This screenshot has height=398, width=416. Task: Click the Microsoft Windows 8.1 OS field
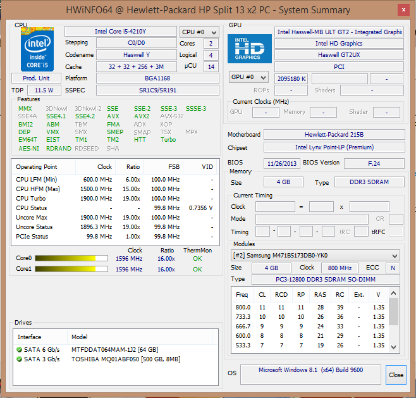310,375
